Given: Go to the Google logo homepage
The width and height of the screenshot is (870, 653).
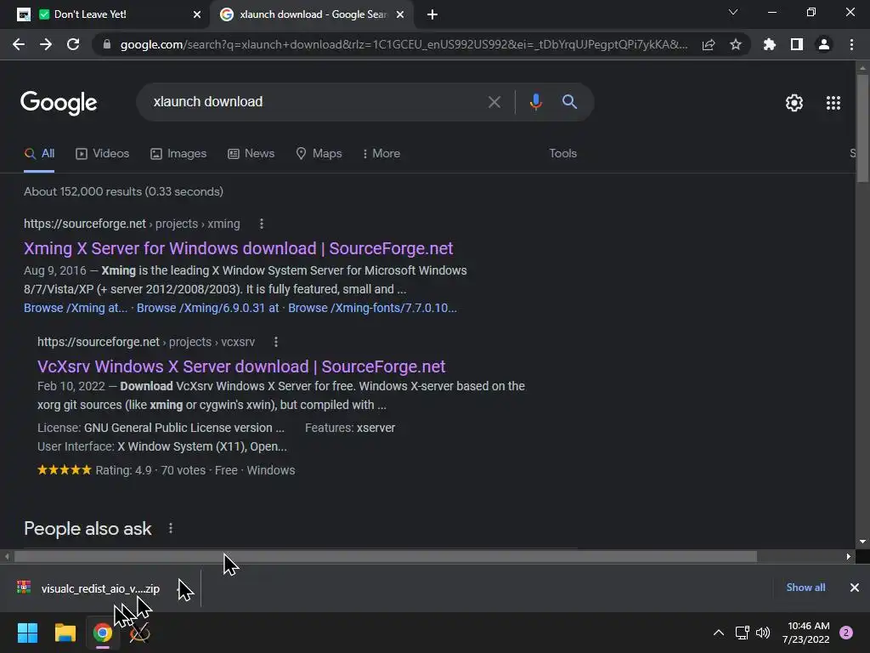Looking at the screenshot, I should click(59, 103).
